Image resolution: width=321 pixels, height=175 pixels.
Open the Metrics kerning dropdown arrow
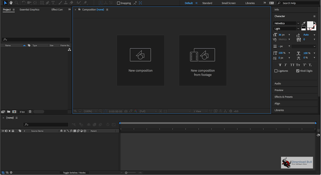[x=289, y=39]
